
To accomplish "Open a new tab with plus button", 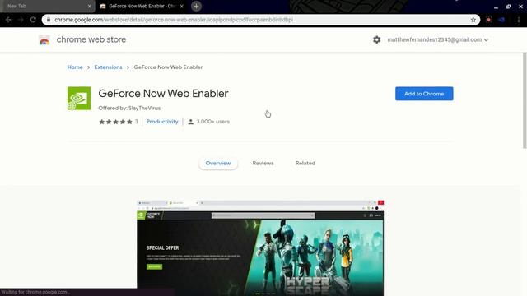I will coord(196,6).
